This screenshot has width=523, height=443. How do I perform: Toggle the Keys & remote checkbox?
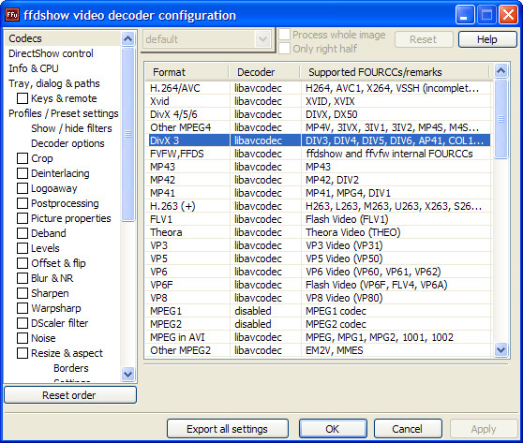(x=22, y=98)
